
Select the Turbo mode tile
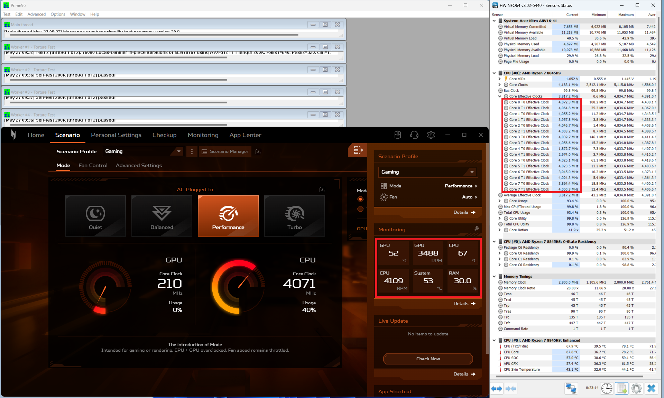[295, 216]
